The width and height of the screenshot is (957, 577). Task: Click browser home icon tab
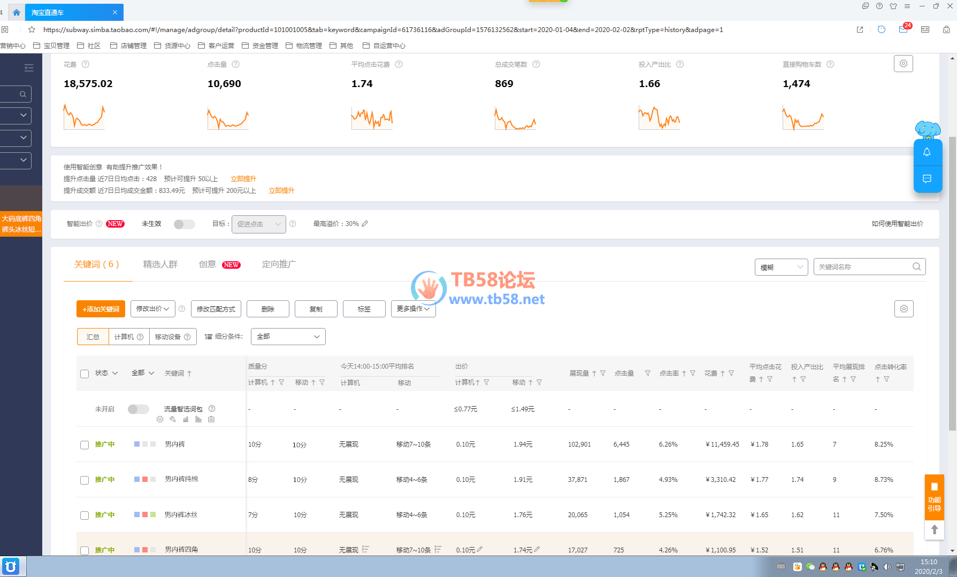pos(17,12)
